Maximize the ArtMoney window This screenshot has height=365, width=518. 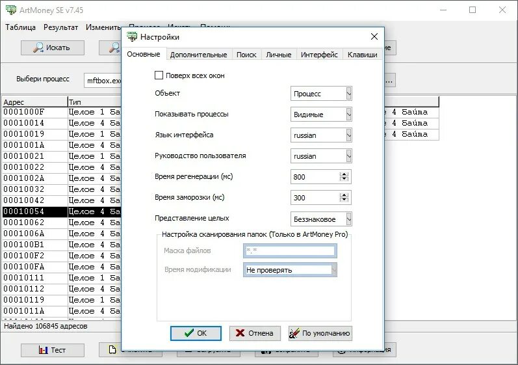click(x=473, y=10)
